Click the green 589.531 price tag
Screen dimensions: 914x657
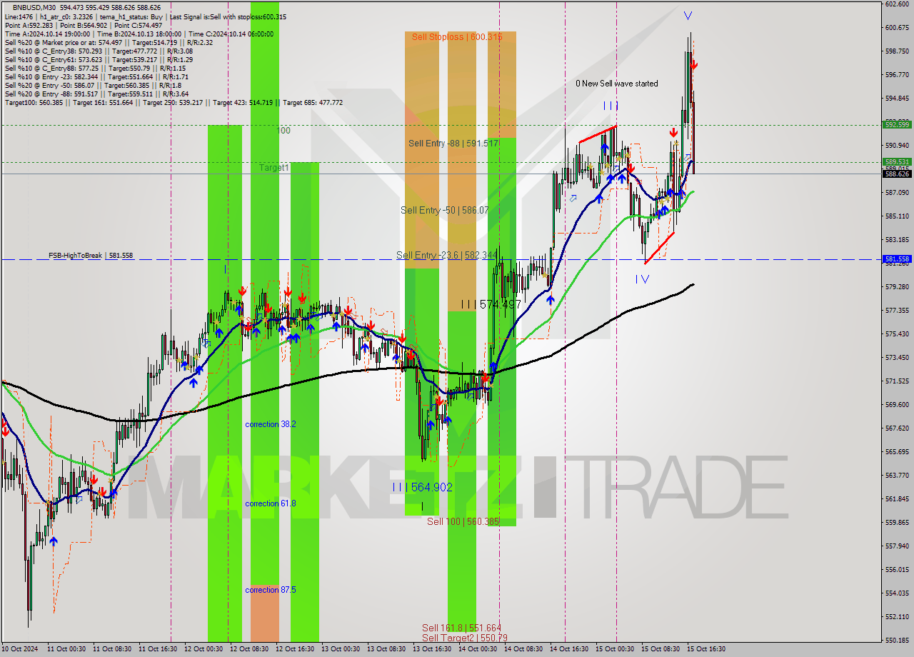(x=897, y=162)
